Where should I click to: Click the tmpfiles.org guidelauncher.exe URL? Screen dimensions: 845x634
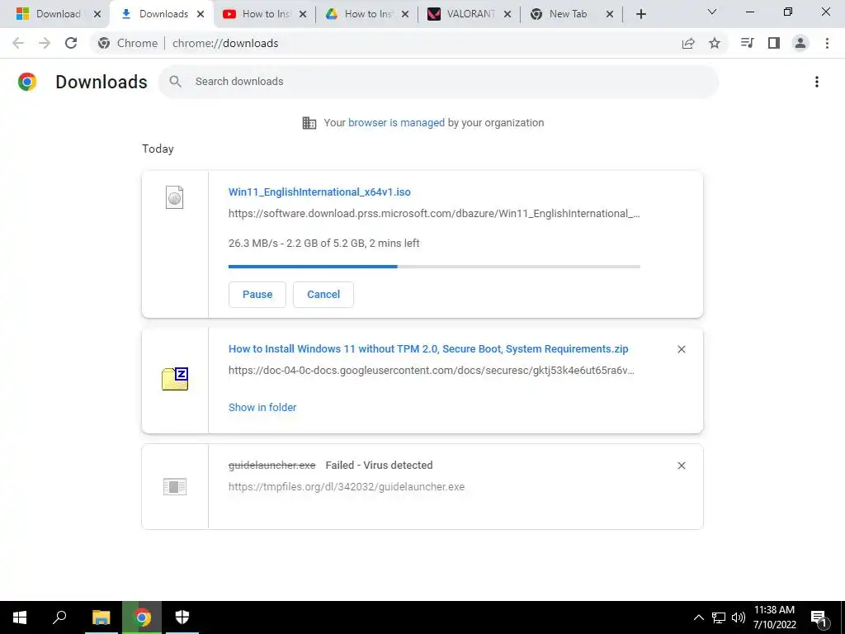tap(347, 487)
